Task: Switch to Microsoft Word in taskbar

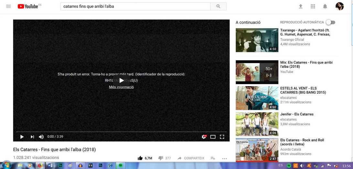Action: [x=50, y=165]
